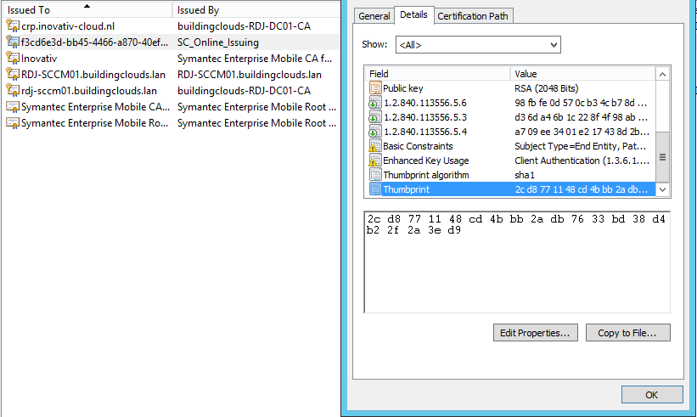This screenshot has height=417, width=697.
Task: Open the Certification Path tab
Action: point(475,16)
